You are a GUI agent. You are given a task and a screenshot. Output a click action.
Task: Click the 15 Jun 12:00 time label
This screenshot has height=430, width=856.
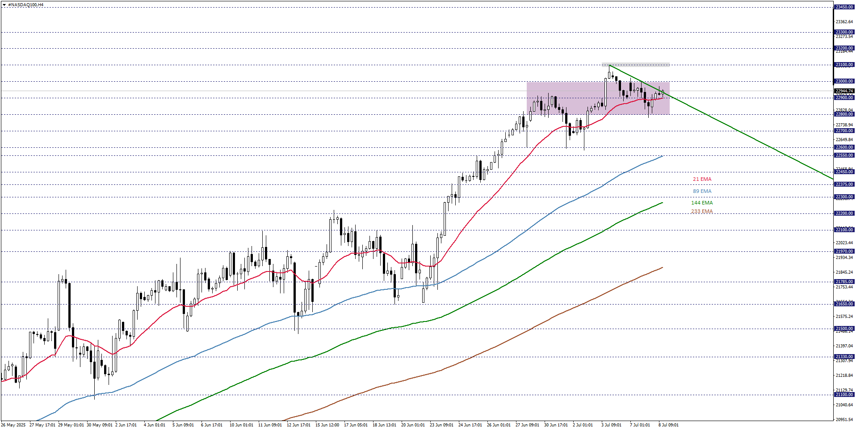point(327,425)
